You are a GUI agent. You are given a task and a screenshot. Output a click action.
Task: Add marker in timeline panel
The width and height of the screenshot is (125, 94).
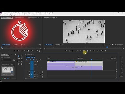tap(37, 59)
